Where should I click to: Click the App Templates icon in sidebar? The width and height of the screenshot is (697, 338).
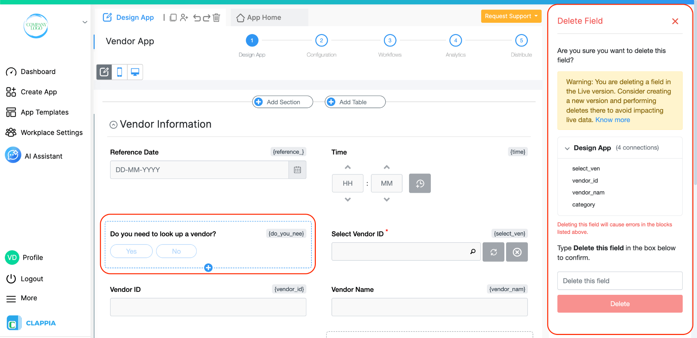coord(11,112)
